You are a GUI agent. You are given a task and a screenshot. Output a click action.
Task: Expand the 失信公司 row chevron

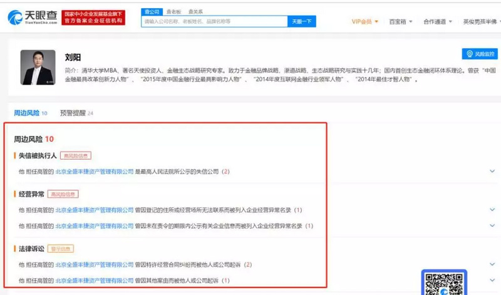492,171
